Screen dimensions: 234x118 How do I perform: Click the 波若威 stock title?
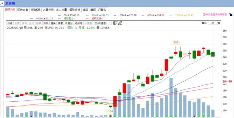coord(10,3)
